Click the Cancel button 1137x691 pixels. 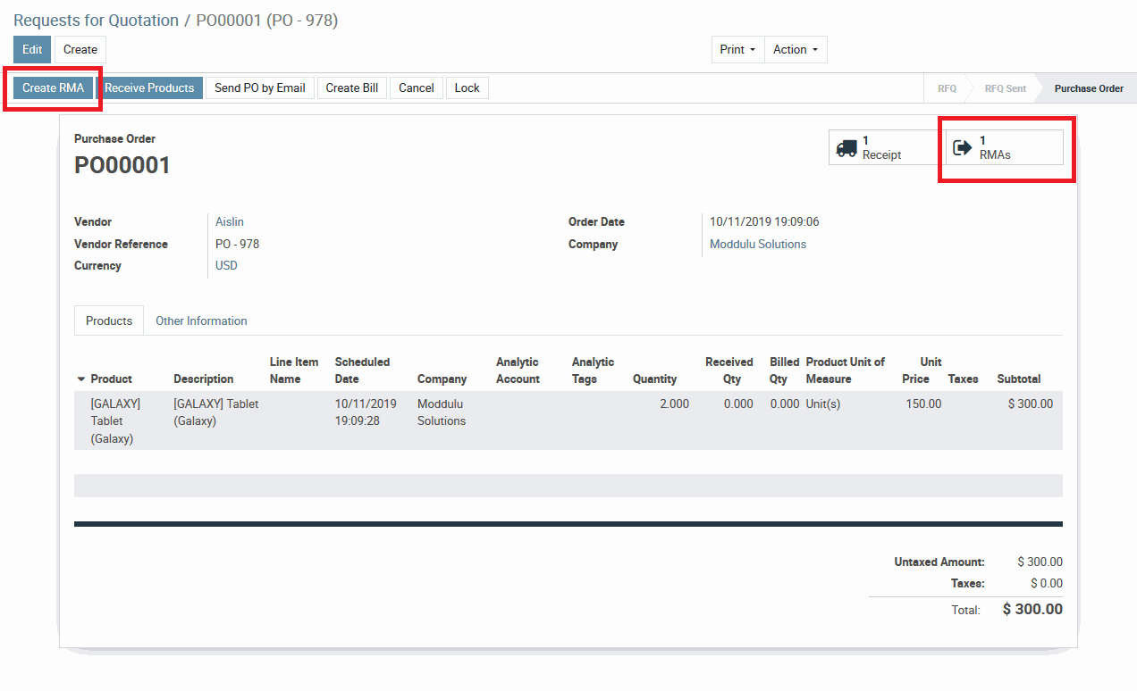pos(417,88)
